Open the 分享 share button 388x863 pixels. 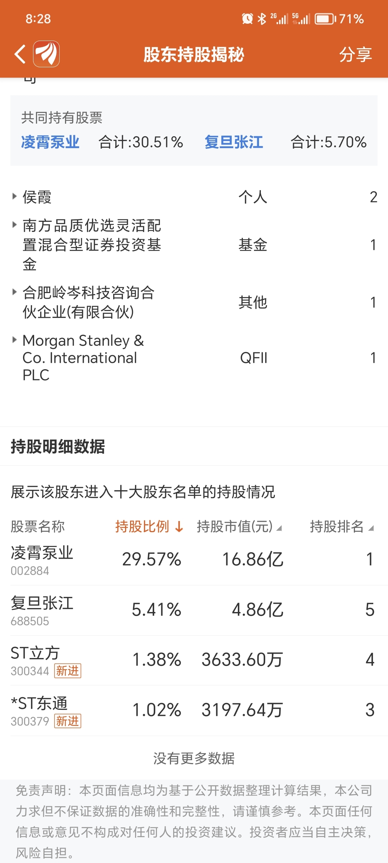[x=355, y=55]
